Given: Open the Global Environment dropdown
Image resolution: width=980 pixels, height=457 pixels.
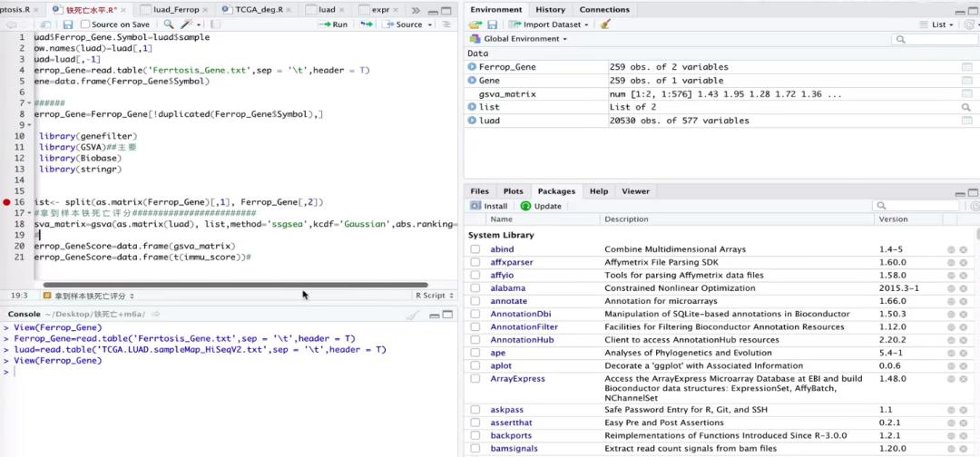Looking at the screenshot, I should [x=518, y=39].
